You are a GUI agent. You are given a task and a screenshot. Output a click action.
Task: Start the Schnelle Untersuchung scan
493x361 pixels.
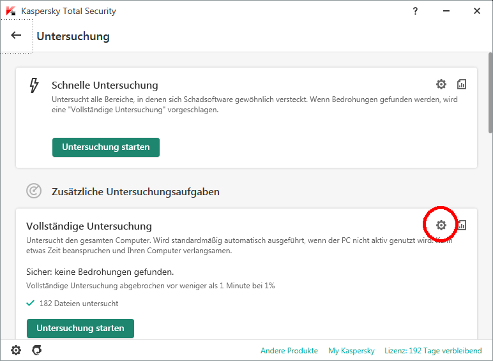tap(105, 147)
